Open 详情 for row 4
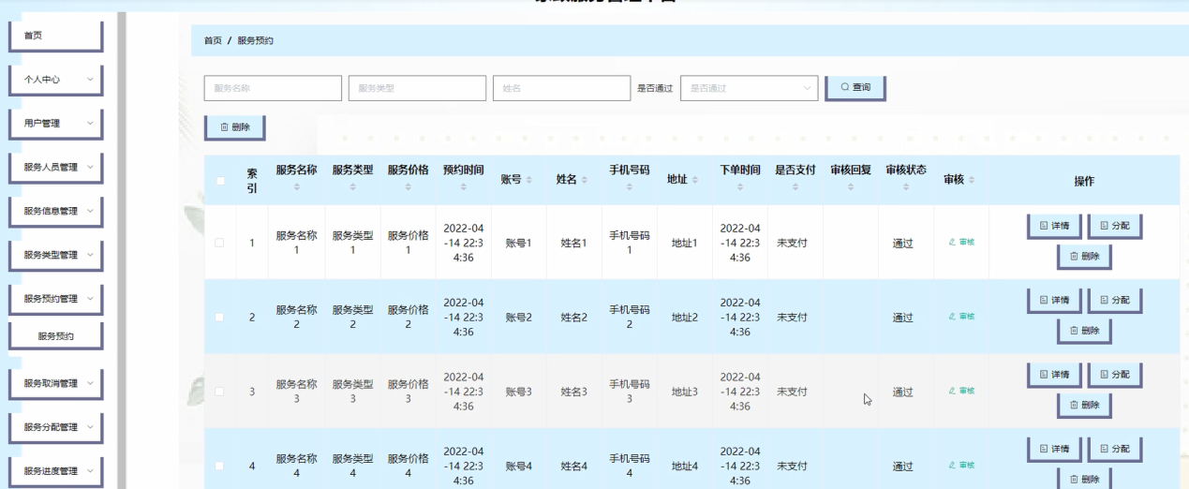The image size is (1189, 489). [x=1054, y=448]
